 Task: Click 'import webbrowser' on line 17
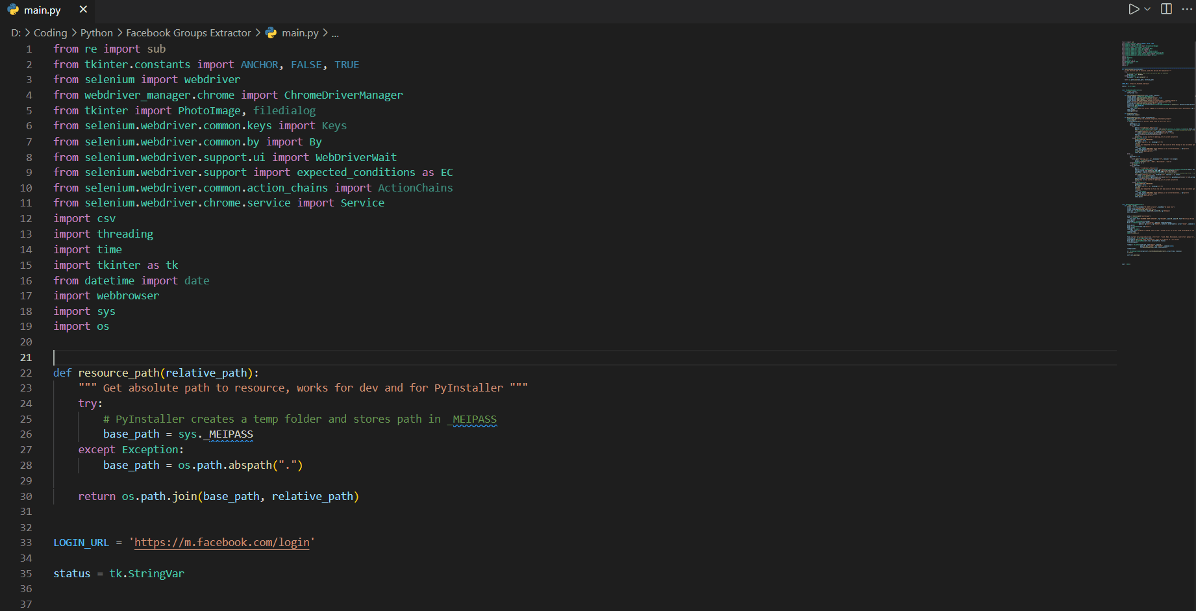coord(106,296)
